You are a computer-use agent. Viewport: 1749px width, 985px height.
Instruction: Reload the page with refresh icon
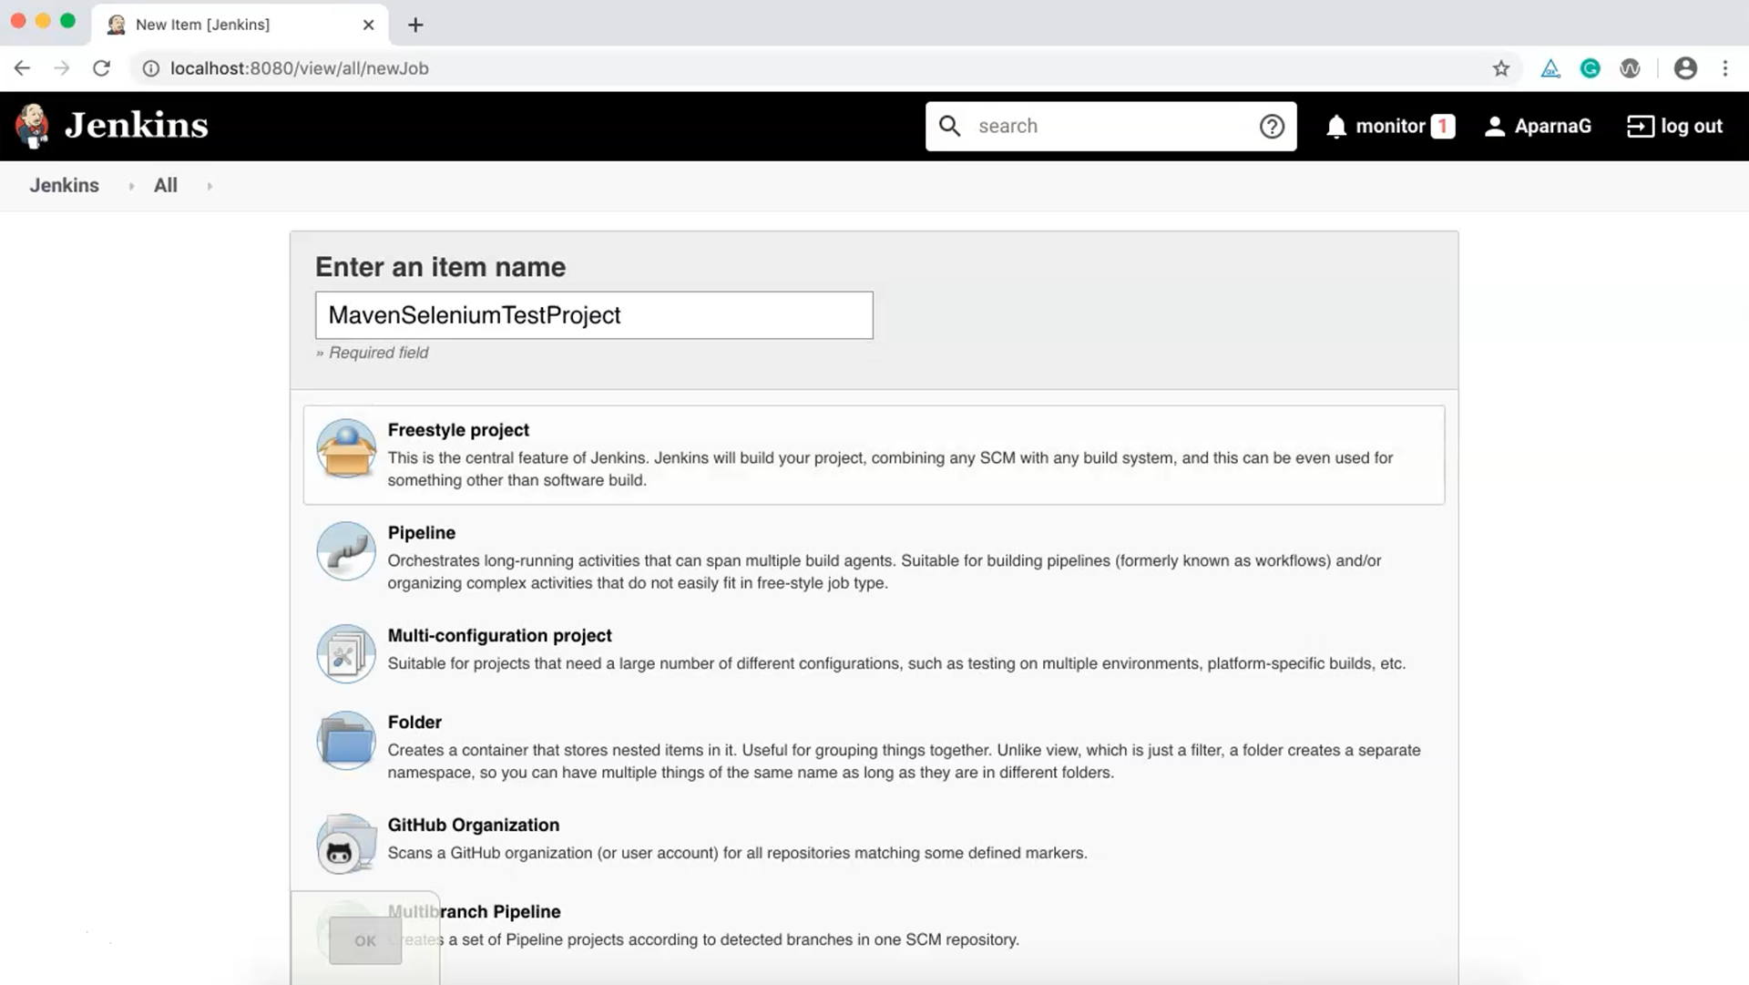tap(101, 68)
